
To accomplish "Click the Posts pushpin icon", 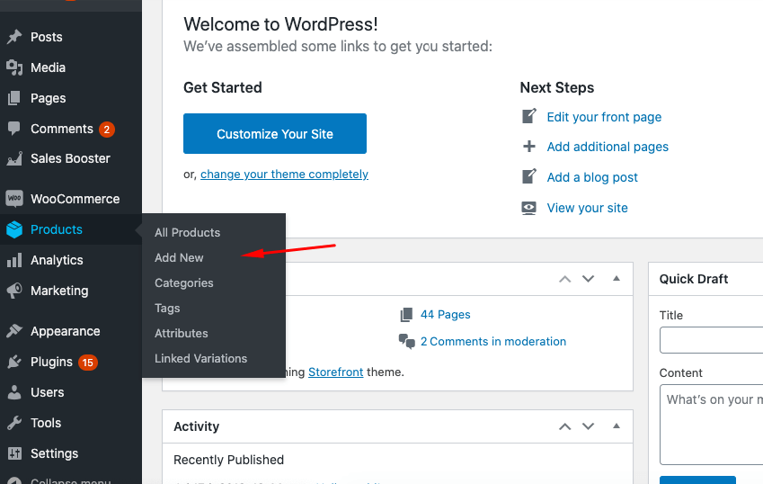I will [x=14, y=37].
